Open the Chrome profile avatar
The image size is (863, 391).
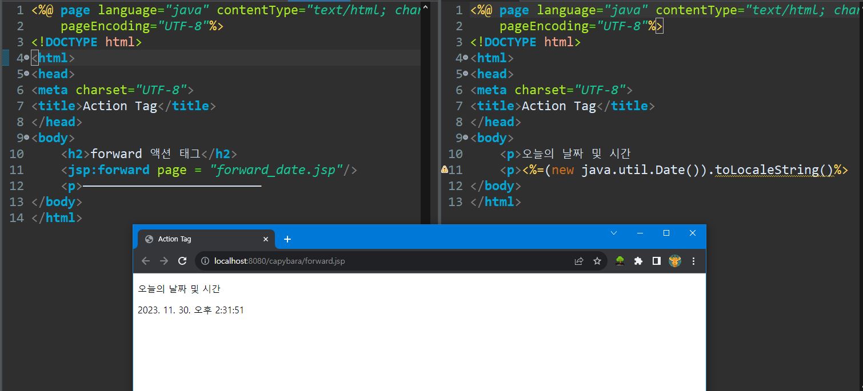tap(675, 261)
